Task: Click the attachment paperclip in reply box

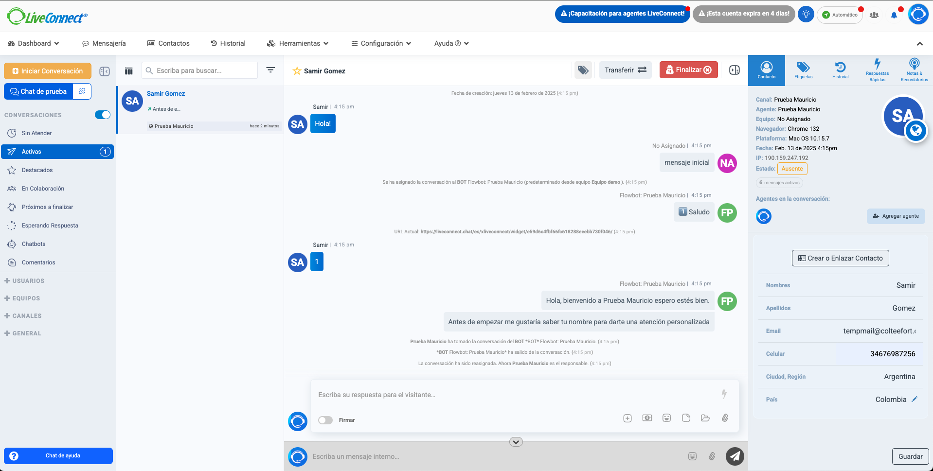Action: tap(725, 418)
